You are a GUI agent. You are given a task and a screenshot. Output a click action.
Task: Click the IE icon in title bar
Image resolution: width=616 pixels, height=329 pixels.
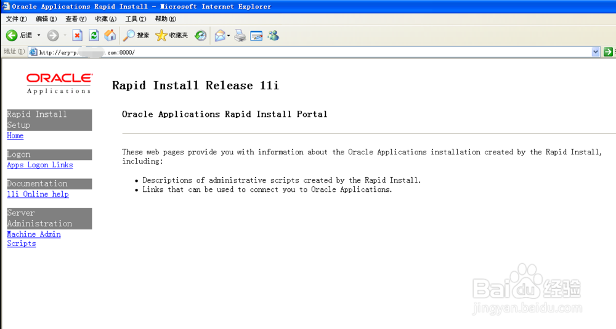click(x=6, y=6)
